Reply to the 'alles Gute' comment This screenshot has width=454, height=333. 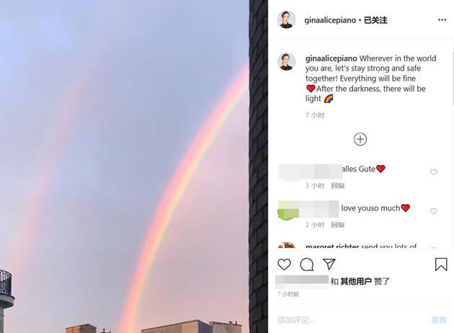pyautogui.click(x=337, y=186)
